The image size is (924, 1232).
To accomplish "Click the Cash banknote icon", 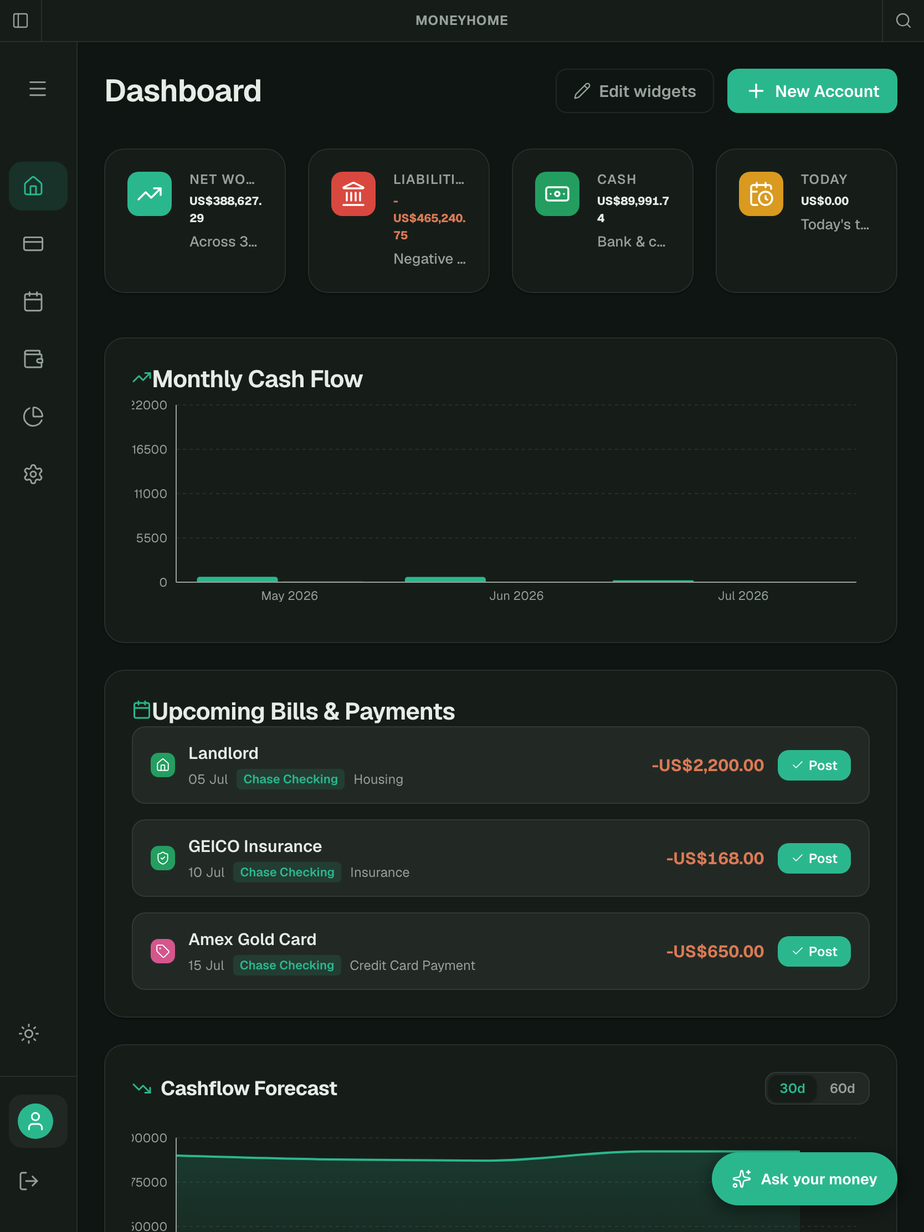I will point(557,194).
